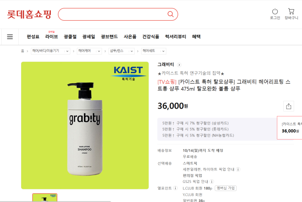Go to the 라이브 menu tab
The height and width of the screenshot is (202, 302).
[x=52, y=37]
